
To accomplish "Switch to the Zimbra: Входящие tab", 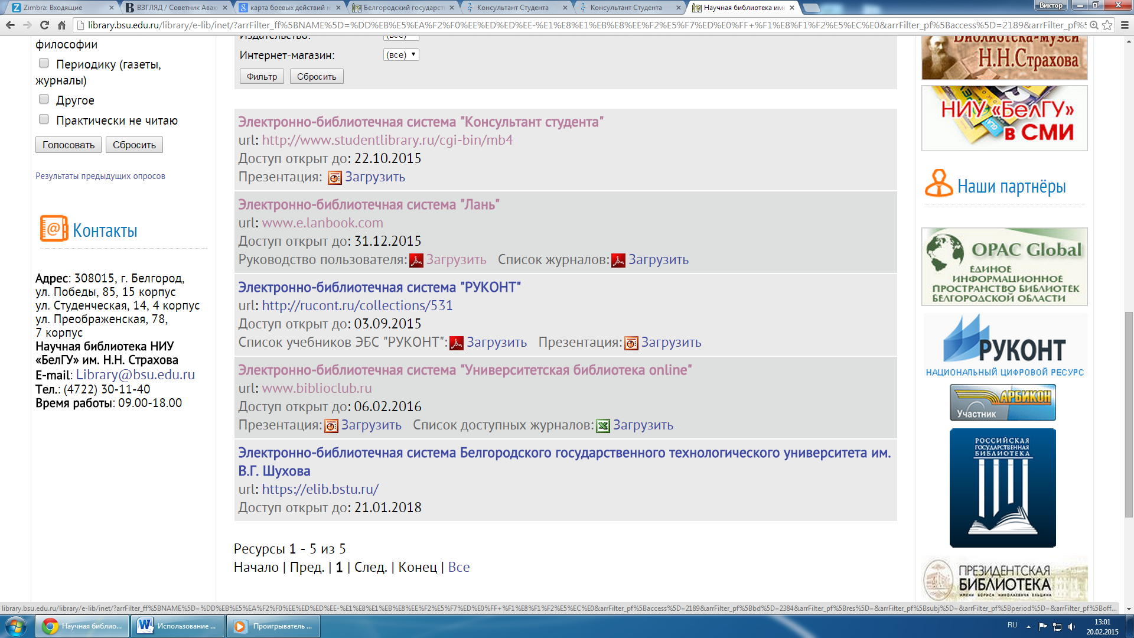I will coord(63,8).
